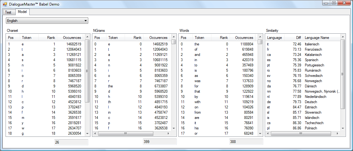Sort Charset list by Occurences column
The width and height of the screenshot is (353, 151).
pyautogui.click(x=70, y=38)
